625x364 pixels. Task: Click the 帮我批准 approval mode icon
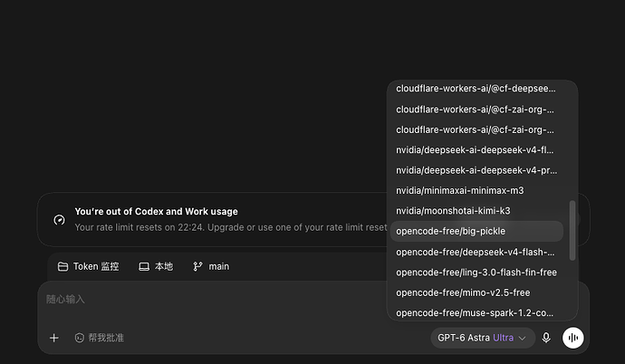(x=80, y=338)
